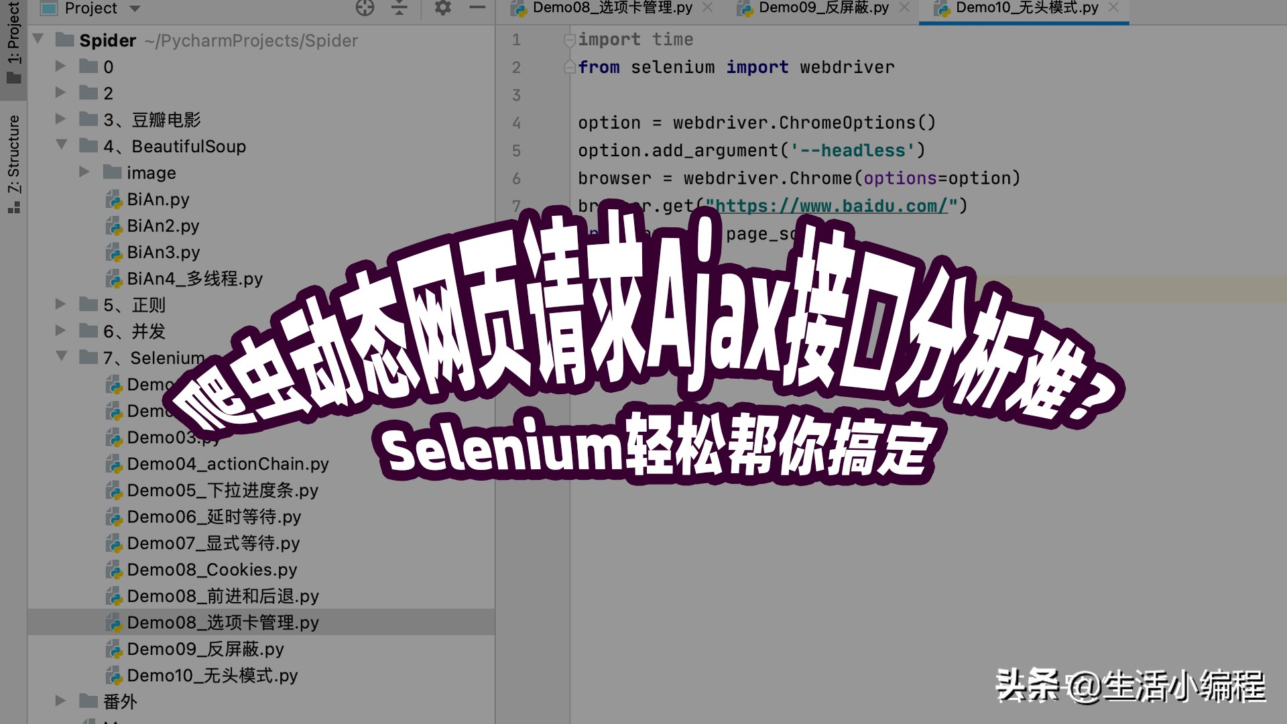Collapse all with the project toolbar icon
This screenshot has height=724, width=1287.
400,8
